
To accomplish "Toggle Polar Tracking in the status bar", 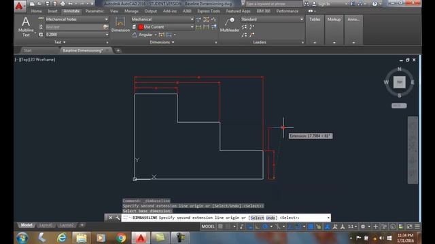I will tap(265, 226).
